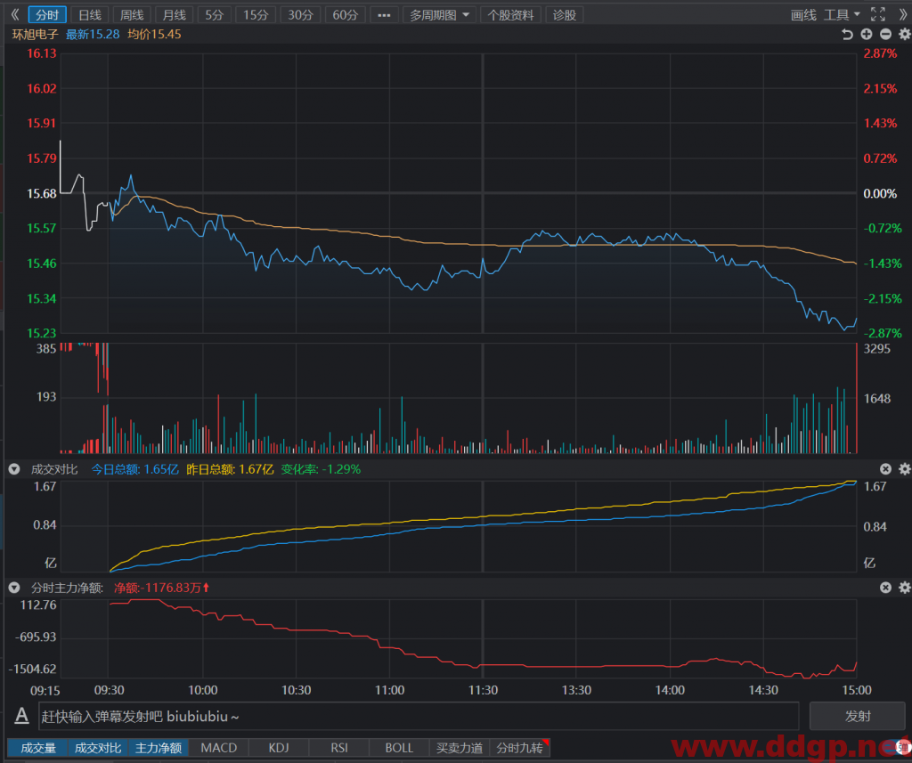Open 诊股 diagnosis
This screenshot has width=912, height=763.
point(564,15)
